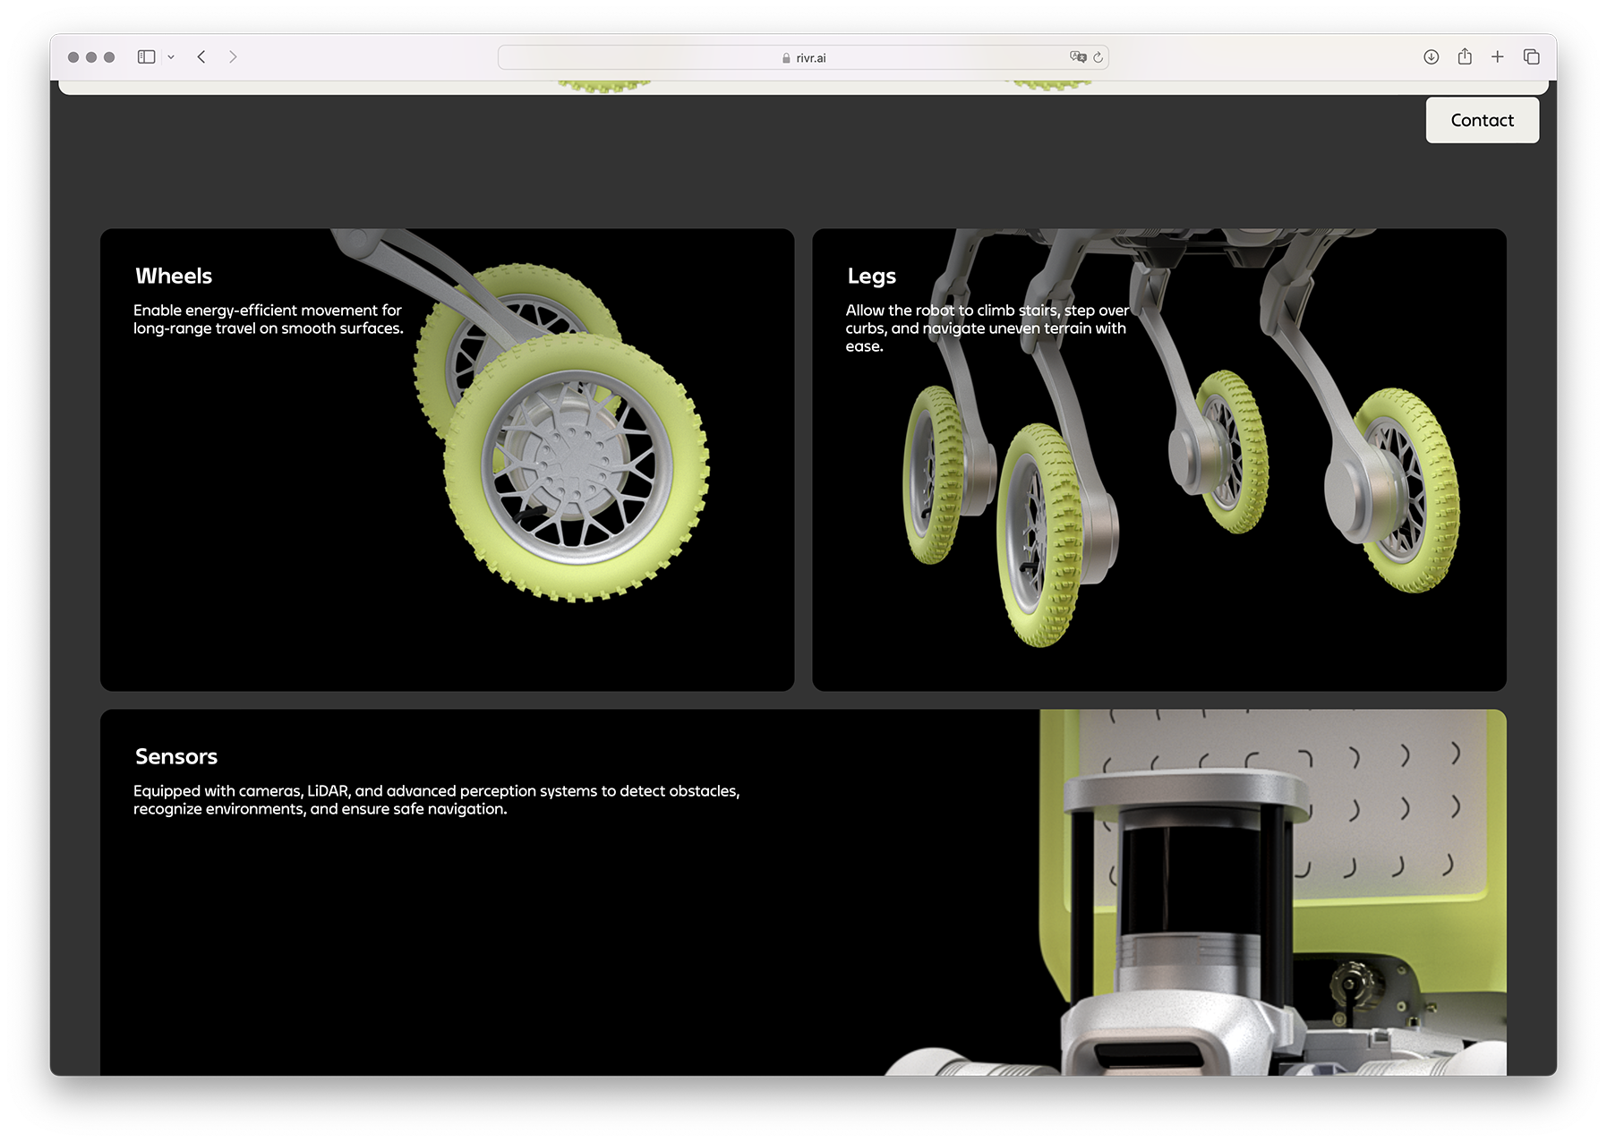Show the tab overview

1531,57
